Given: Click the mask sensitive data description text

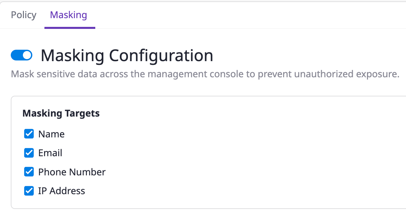Looking at the screenshot, I should [205, 74].
